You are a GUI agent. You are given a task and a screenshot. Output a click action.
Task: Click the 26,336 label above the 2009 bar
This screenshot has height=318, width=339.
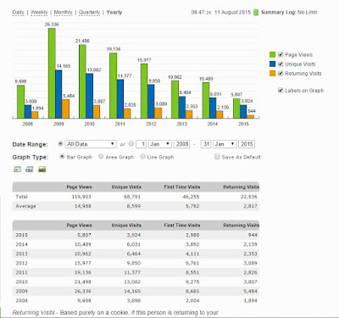52,25
